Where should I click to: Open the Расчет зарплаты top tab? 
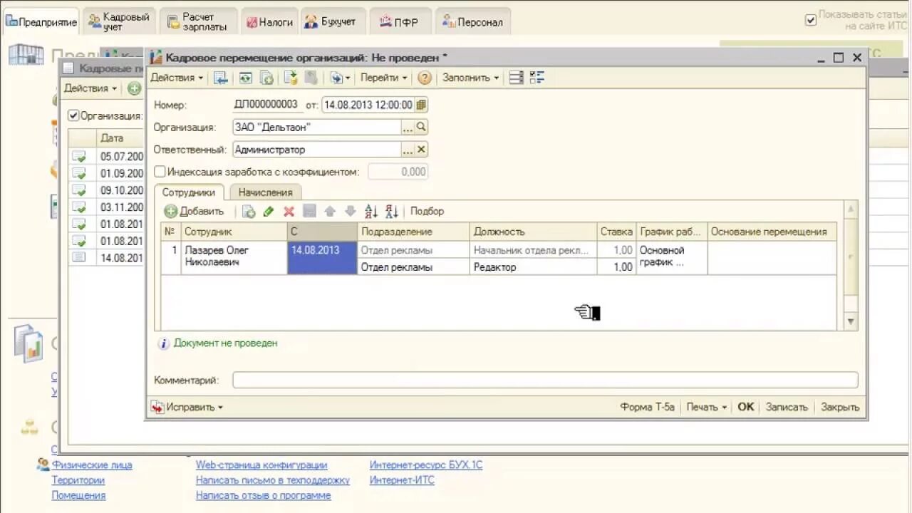197,21
